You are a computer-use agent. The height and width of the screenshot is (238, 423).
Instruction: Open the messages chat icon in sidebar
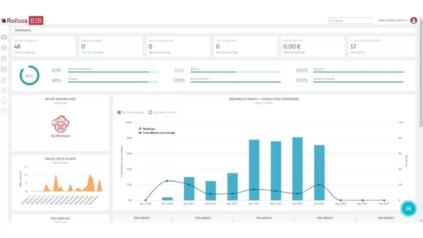tap(4, 48)
